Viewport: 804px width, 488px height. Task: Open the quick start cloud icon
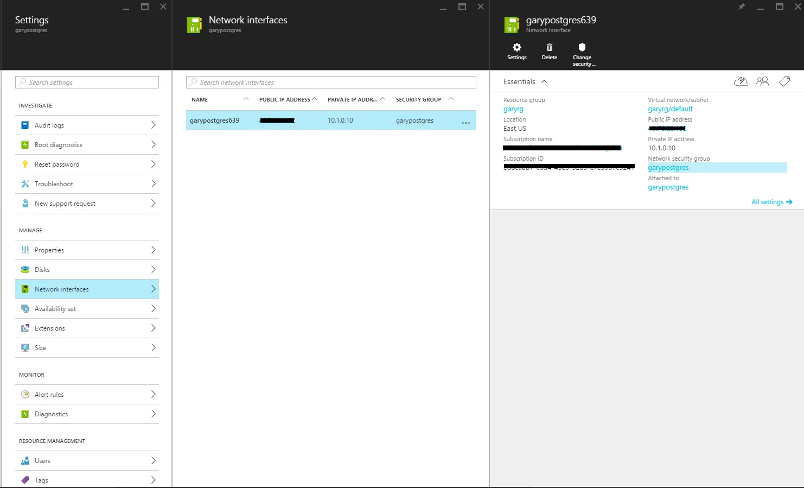tap(741, 81)
